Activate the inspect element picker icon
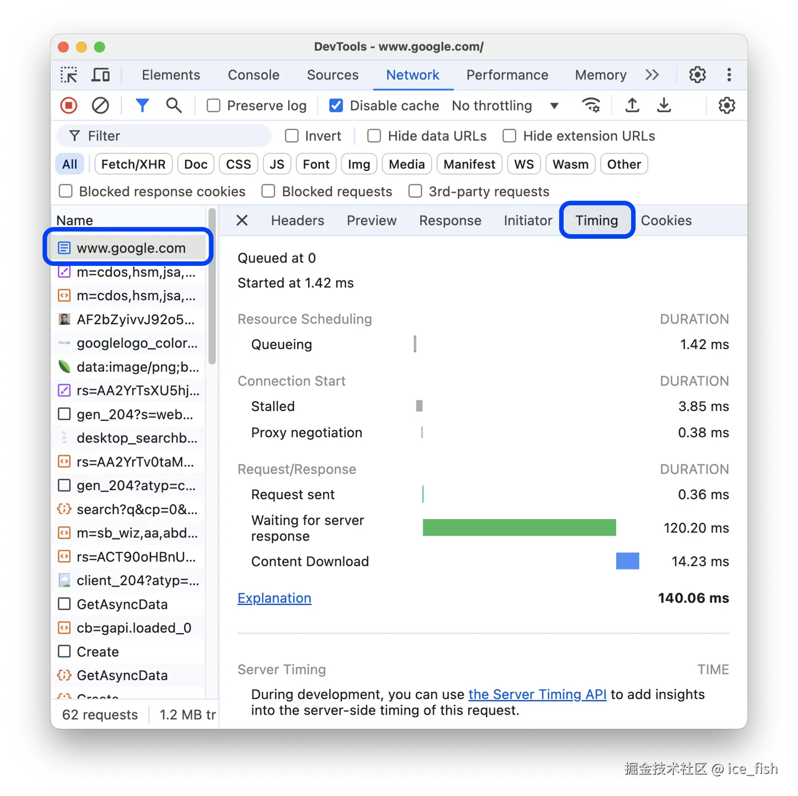 [x=69, y=75]
